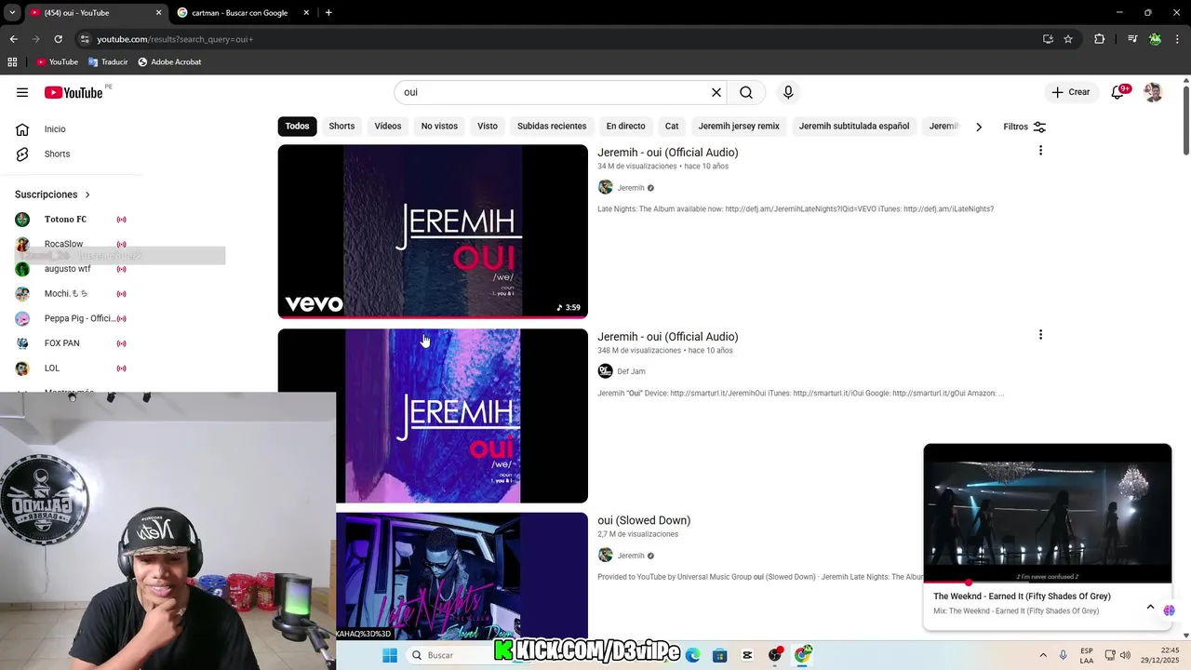Seek in the mini player progress bar
1191x670 pixels.
click(x=1048, y=583)
